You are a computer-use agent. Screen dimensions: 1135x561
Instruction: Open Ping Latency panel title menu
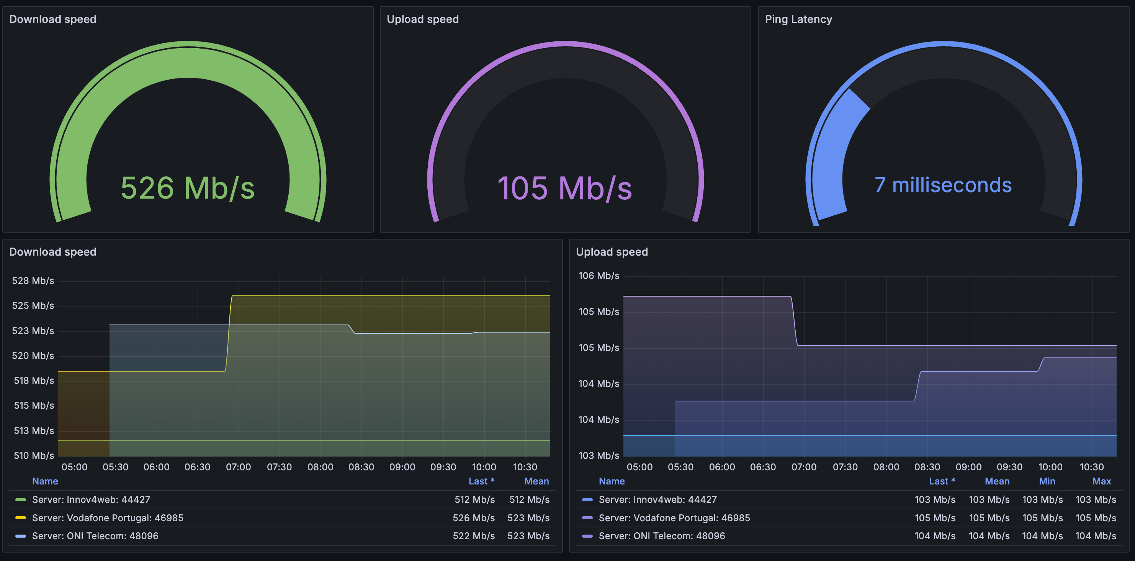click(798, 20)
